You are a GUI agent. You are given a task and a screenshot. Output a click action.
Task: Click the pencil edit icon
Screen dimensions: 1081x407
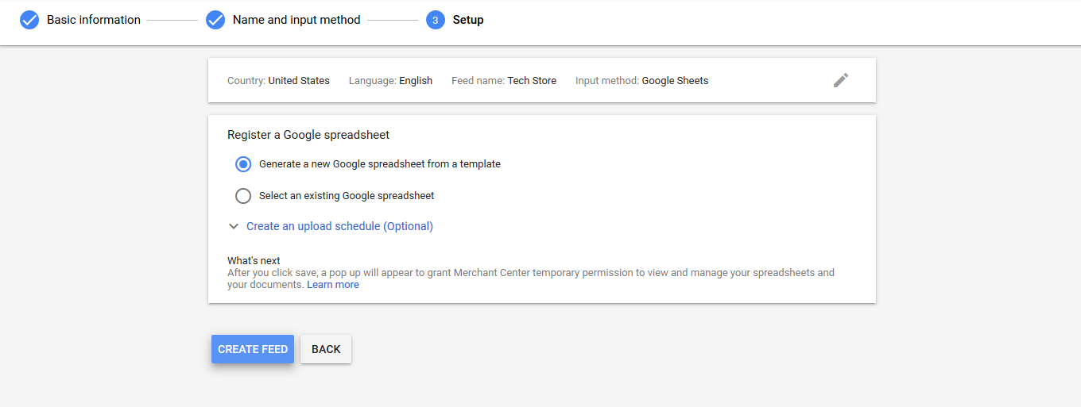[x=841, y=80]
